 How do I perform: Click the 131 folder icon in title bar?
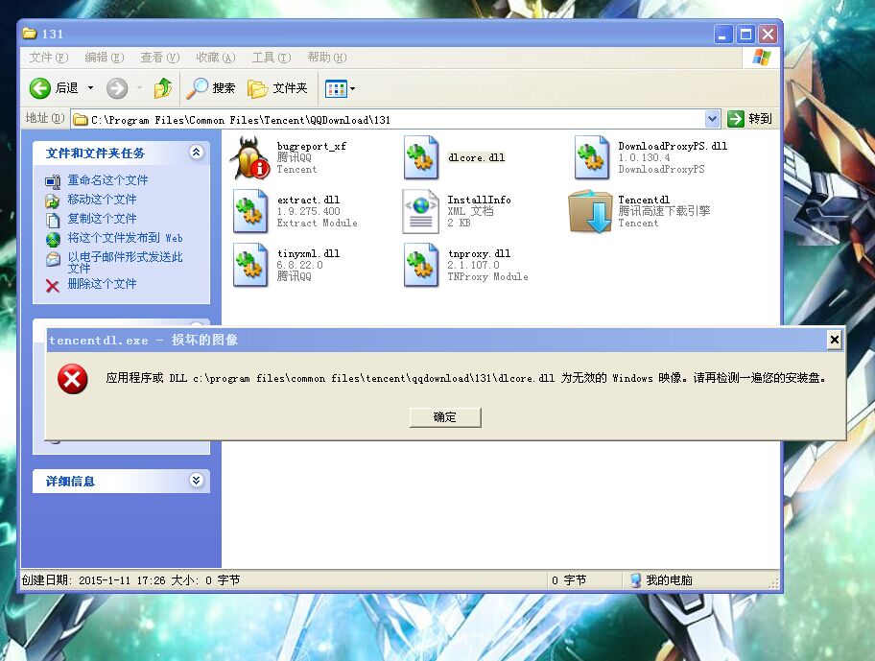tap(30, 34)
